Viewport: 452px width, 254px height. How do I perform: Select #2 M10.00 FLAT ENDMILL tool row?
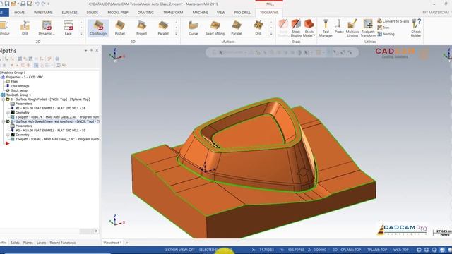click(50, 131)
